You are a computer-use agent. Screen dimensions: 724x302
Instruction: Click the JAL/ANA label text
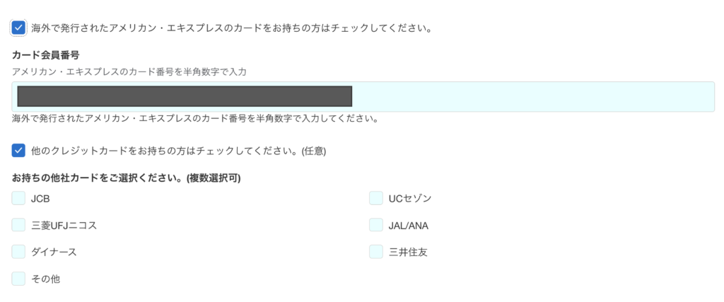pyautogui.click(x=408, y=226)
